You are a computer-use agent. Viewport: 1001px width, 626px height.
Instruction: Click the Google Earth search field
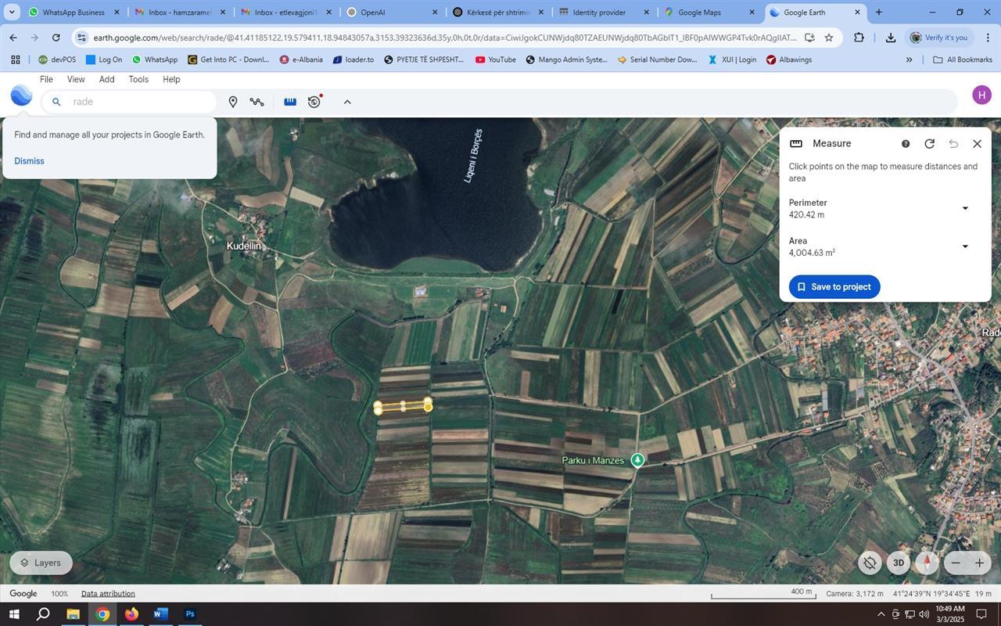[137, 102]
